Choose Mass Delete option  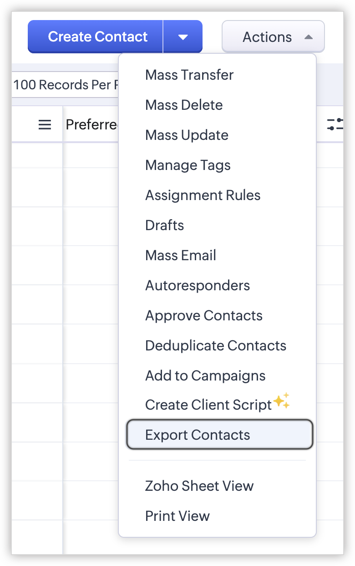click(184, 105)
